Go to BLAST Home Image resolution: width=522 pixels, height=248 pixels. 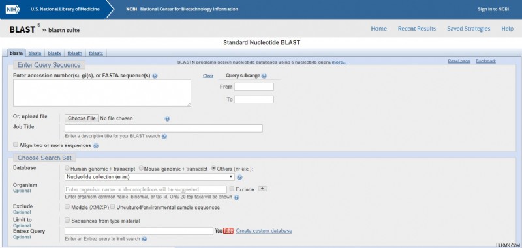point(379,29)
